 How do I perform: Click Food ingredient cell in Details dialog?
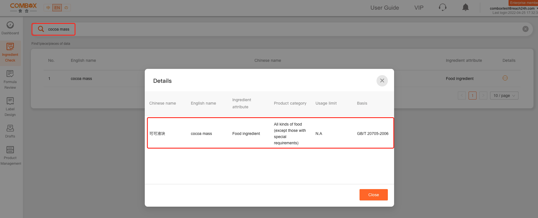coord(246,134)
